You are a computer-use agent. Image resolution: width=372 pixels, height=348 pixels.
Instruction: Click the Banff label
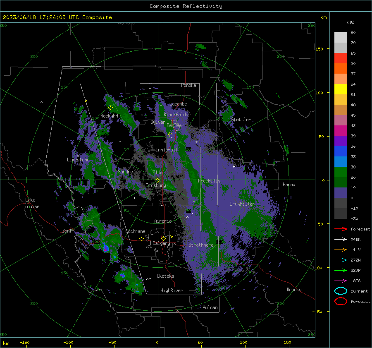(x=68, y=230)
